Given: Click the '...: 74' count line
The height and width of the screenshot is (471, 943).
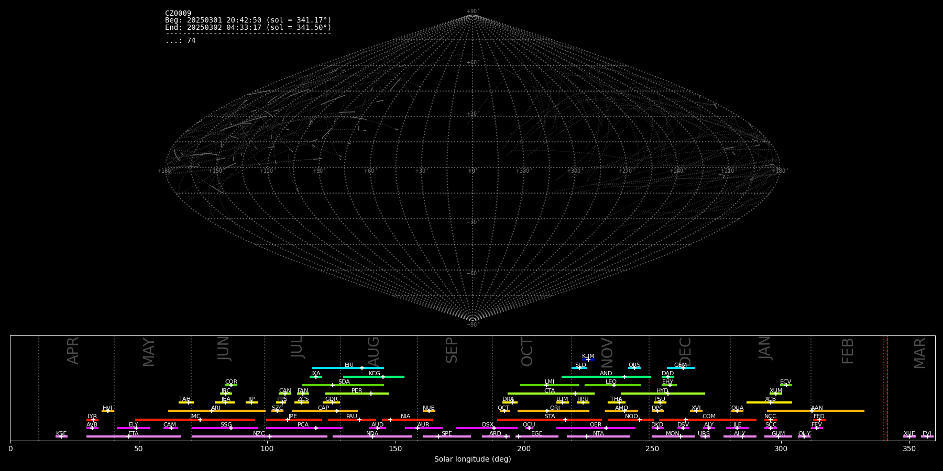Looking at the screenshot, I should (180, 40).
